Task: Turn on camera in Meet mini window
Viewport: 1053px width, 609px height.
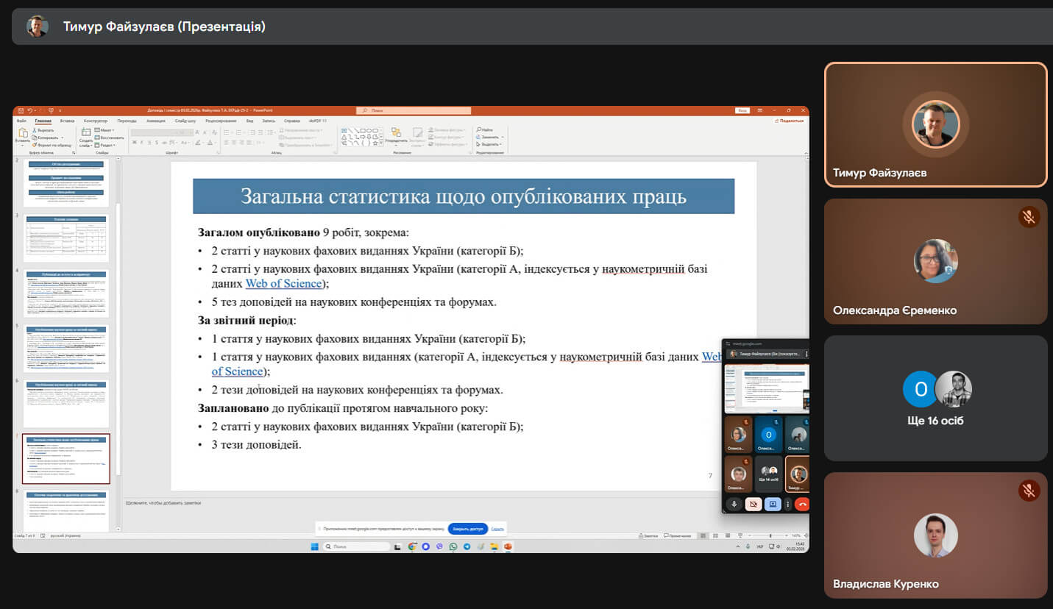Action: click(753, 505)
